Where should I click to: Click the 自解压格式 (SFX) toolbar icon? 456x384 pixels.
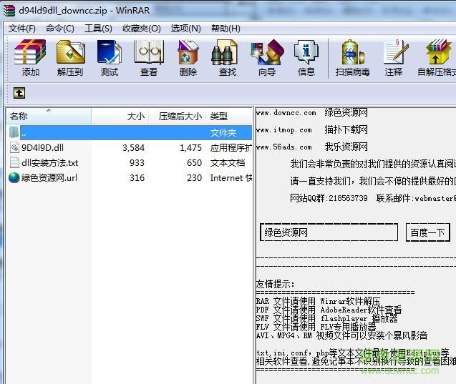[x=439, y=52]
